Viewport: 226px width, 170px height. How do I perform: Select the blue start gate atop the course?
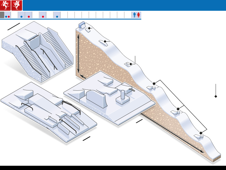point(82,25)
